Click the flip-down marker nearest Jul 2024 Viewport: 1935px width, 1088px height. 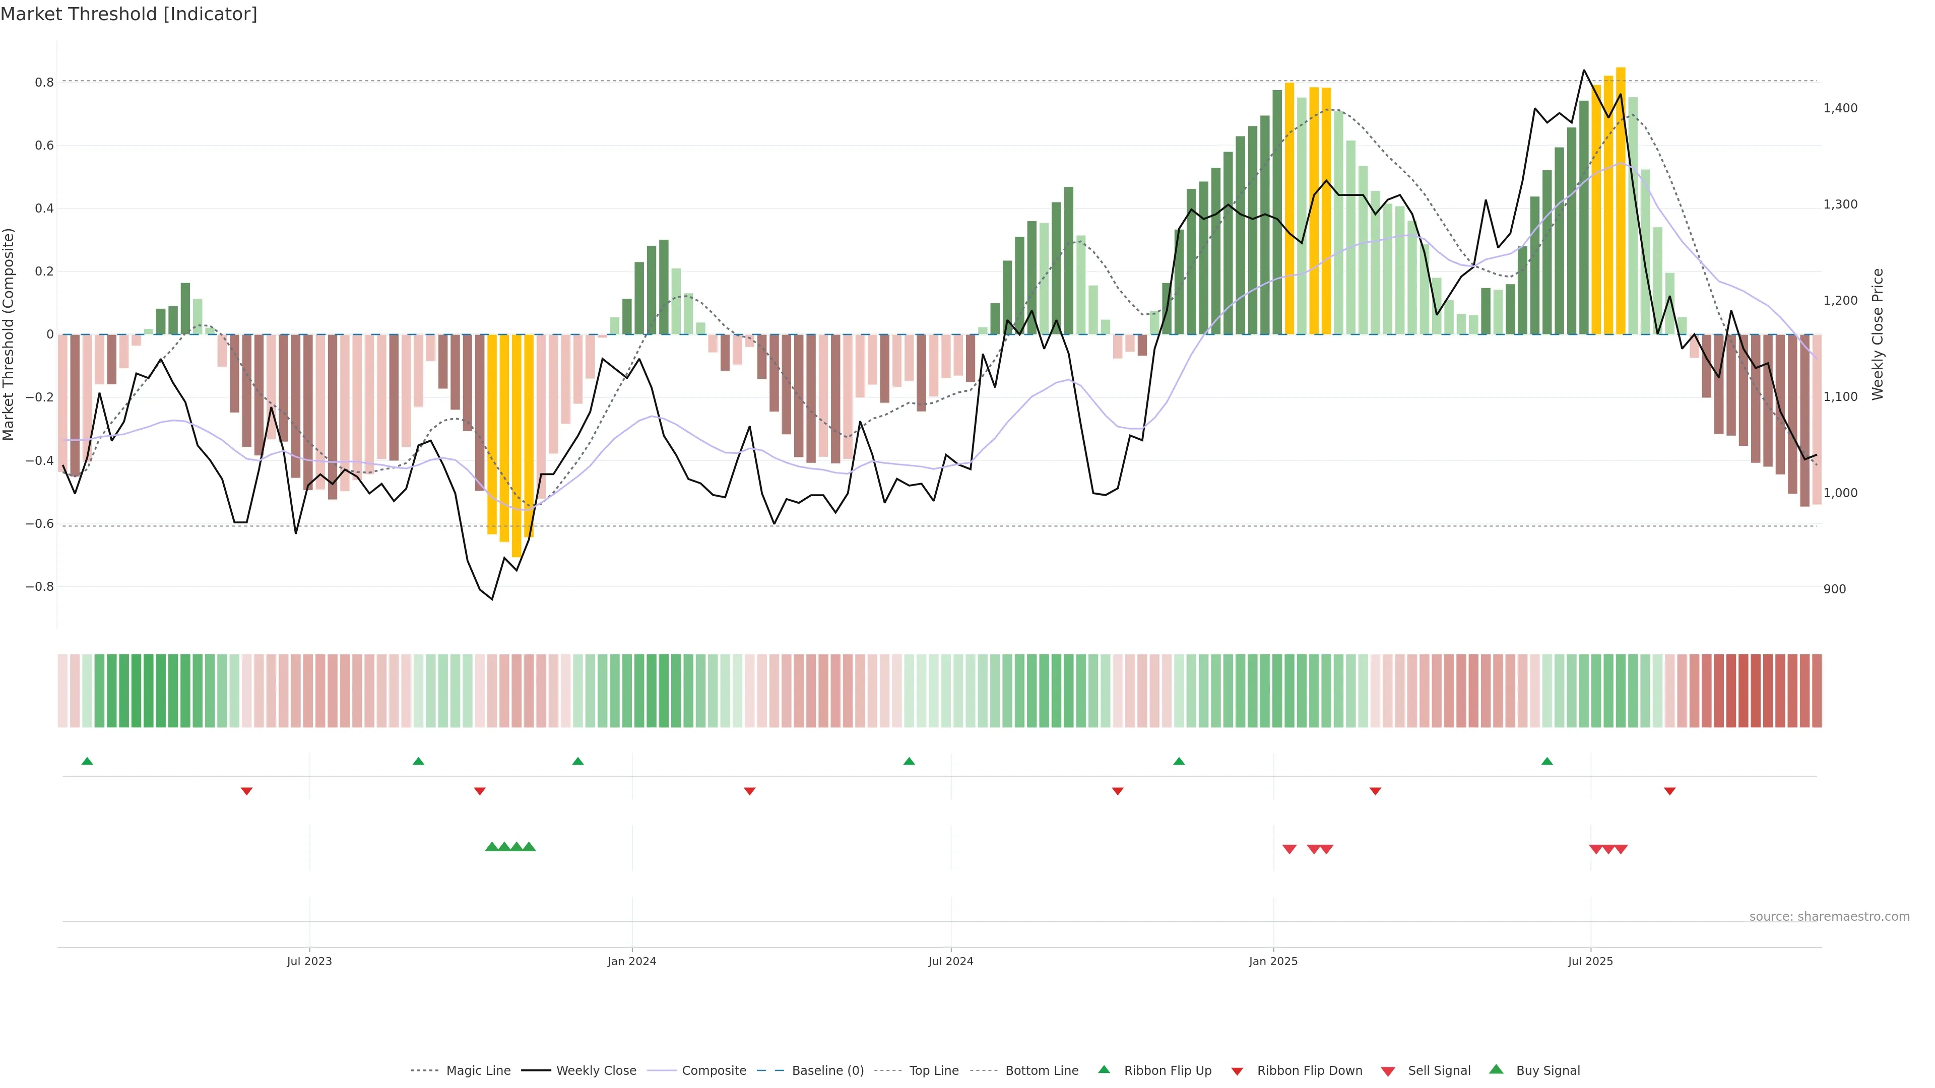1117,791
